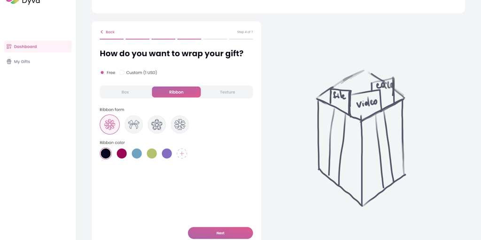Choose the bow-tie ribbon form
Image resolution: width=481 pixels, height=240 pixels.
coord(134,125)
